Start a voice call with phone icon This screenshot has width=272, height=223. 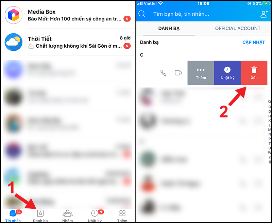(x=163, y=73)
